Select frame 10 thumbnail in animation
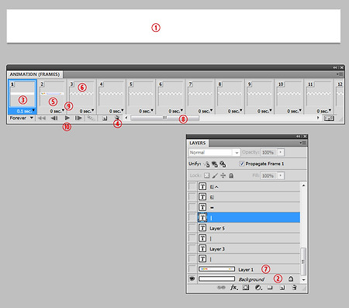349x308 pixels. click(x=289, y=94)
